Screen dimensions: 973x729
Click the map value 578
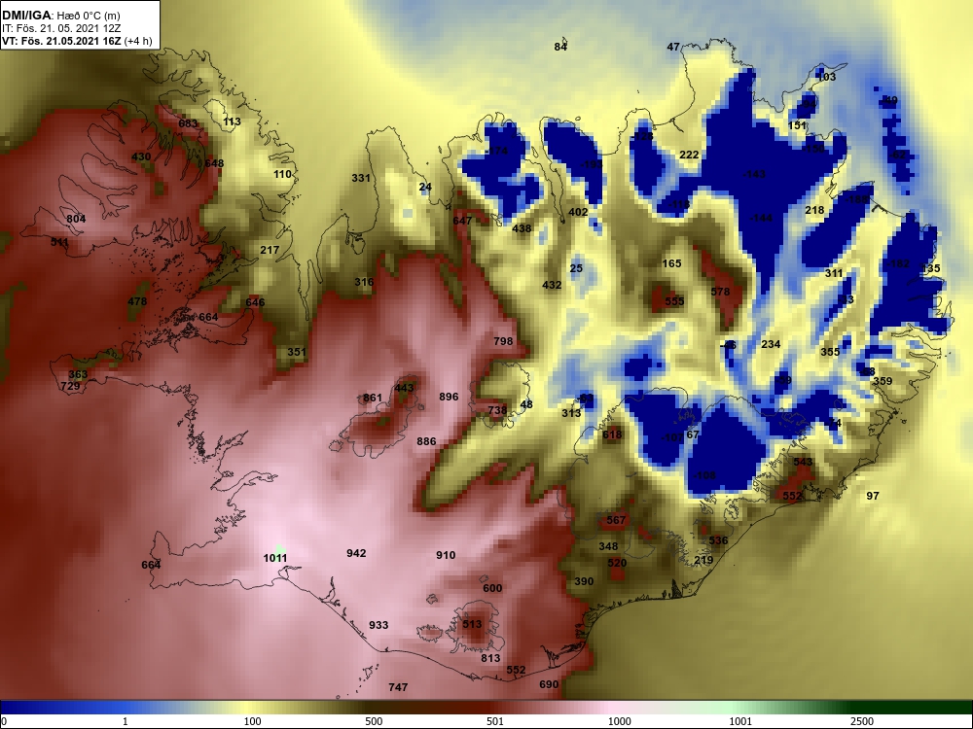click(x=720, y=292)
